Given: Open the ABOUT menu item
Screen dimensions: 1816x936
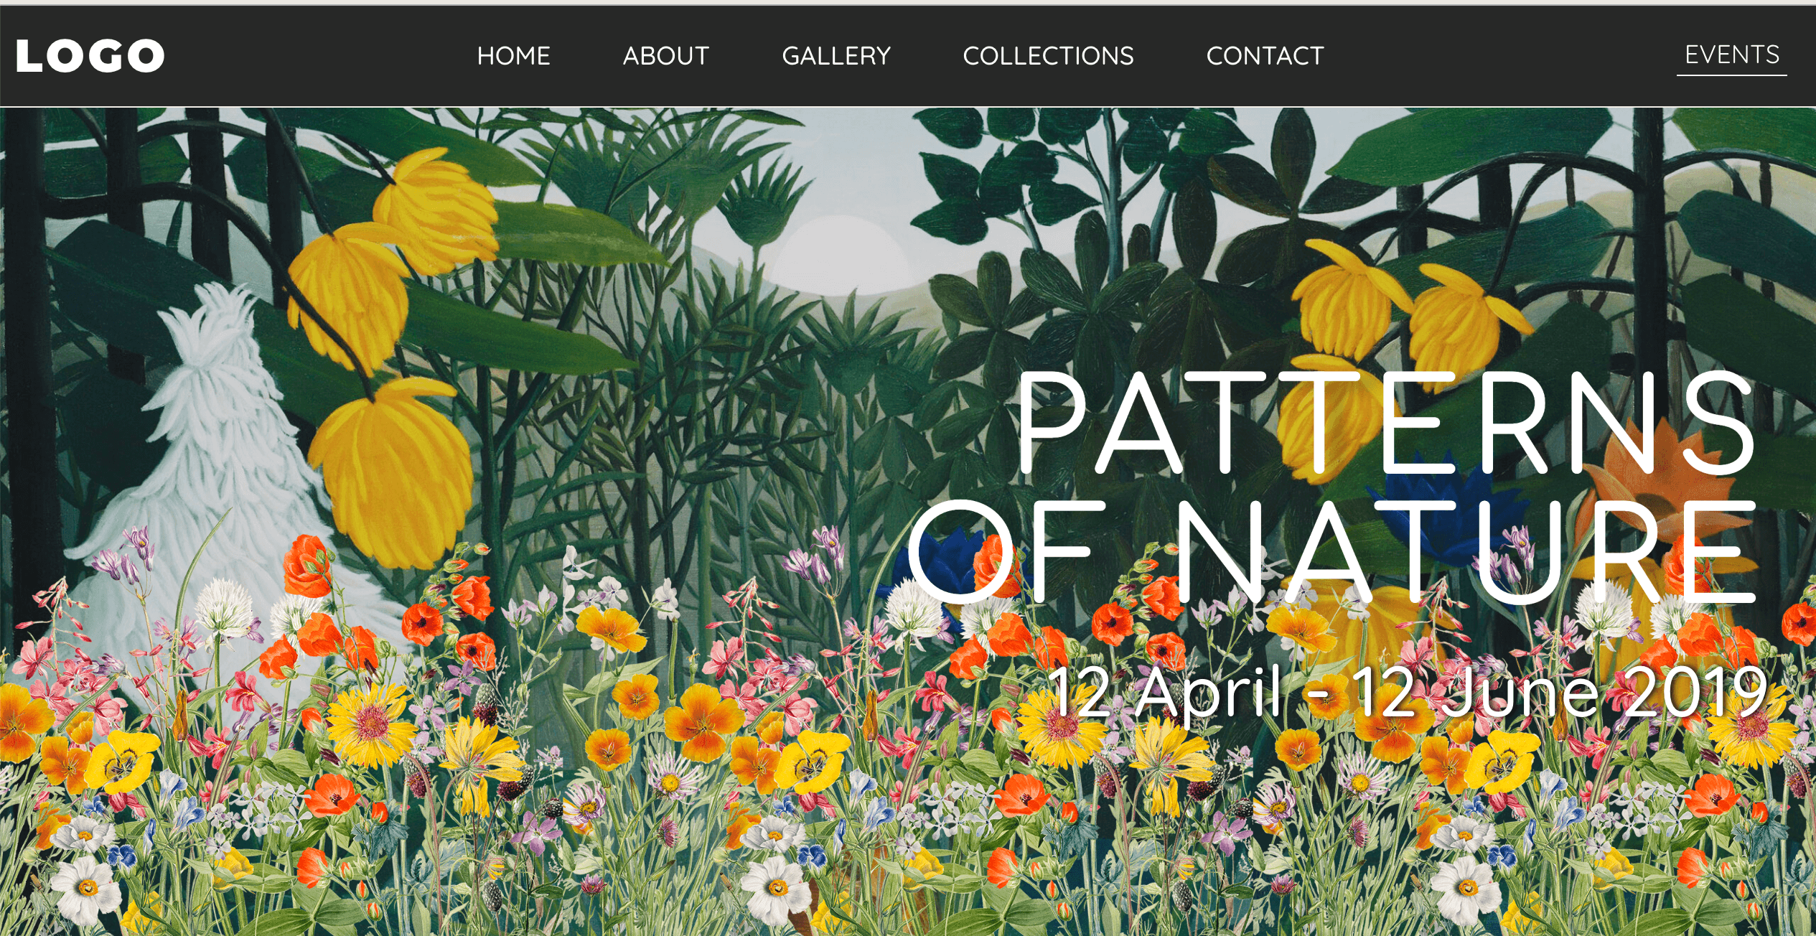Looking at the screenshot, I should tap(666, 56).
